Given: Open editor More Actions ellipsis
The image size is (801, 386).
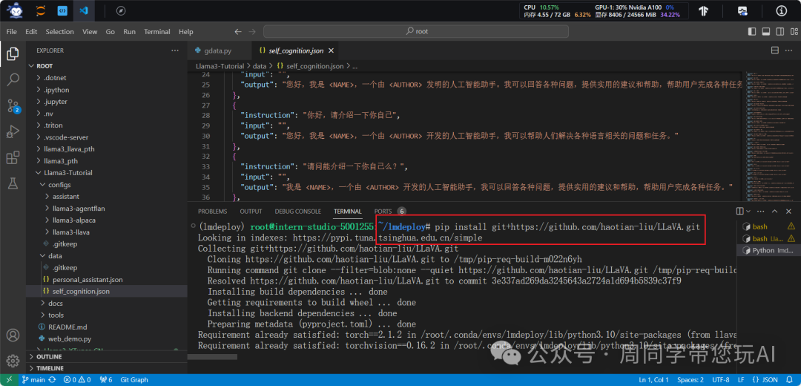Looking at the screenshot, I should [788, 50].
